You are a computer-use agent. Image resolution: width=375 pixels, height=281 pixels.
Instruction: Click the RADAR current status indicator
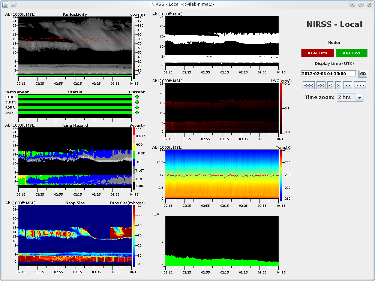point(137,97)
